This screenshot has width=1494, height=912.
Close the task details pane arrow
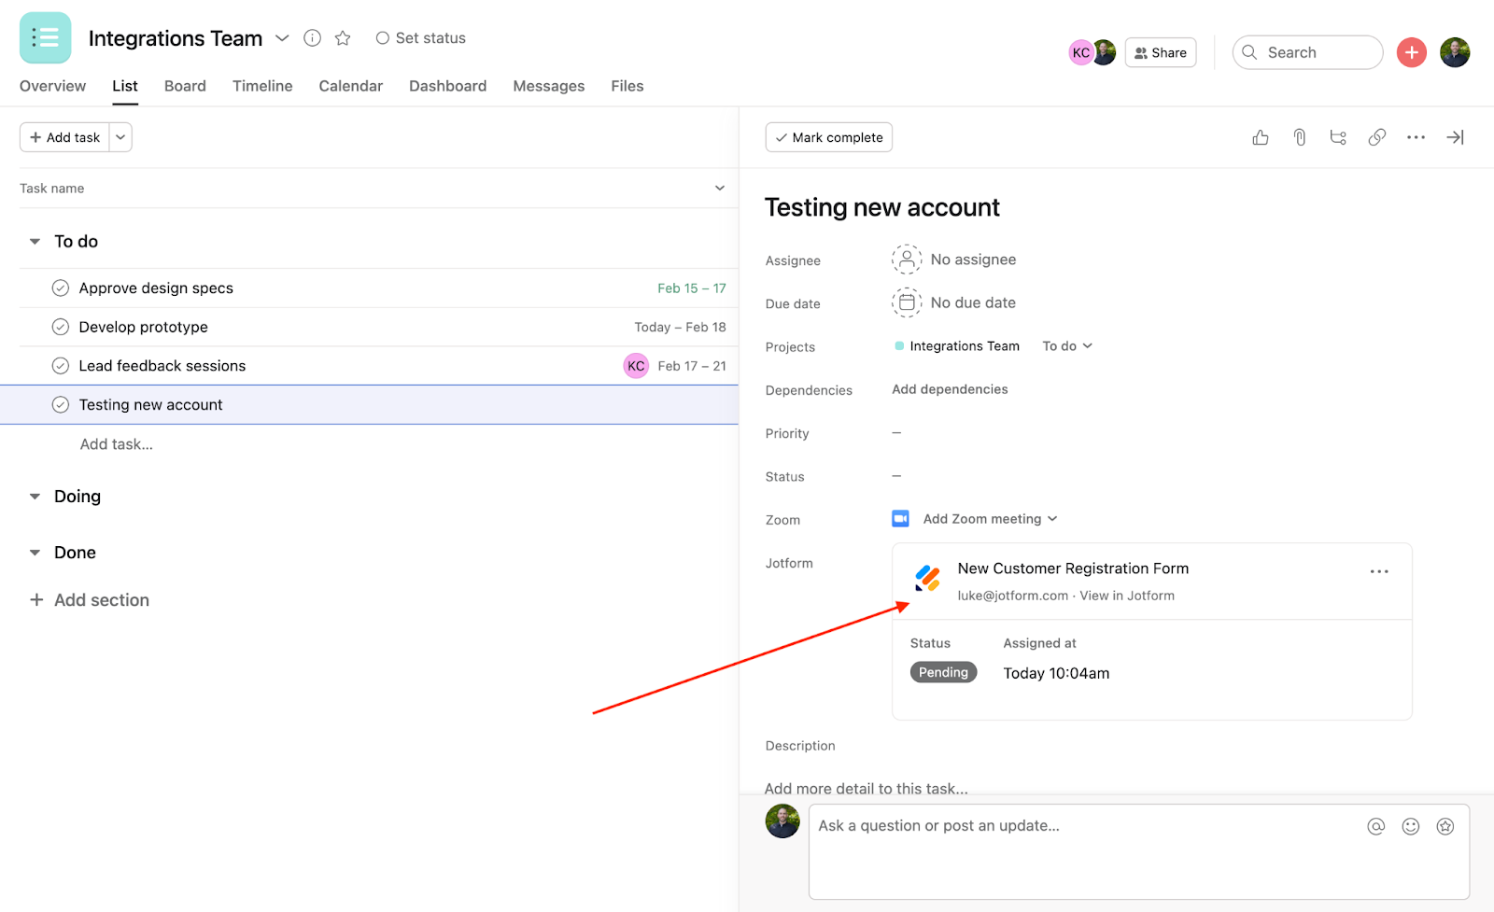pyautogui.click(x=1455, y=137)
